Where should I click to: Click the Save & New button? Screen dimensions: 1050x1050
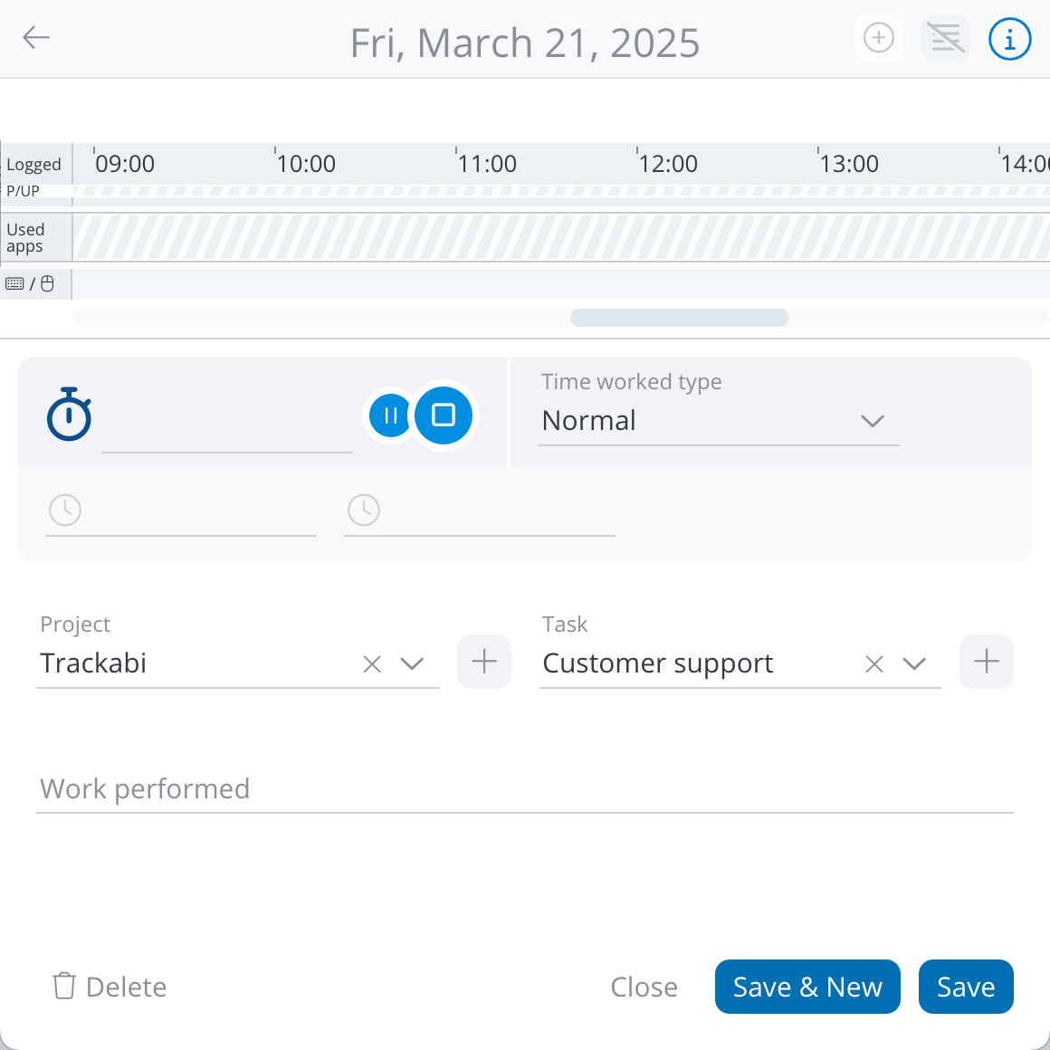click(x=807, y=987)
